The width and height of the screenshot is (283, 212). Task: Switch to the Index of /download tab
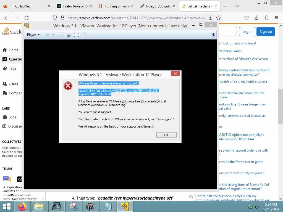(158, 6)
